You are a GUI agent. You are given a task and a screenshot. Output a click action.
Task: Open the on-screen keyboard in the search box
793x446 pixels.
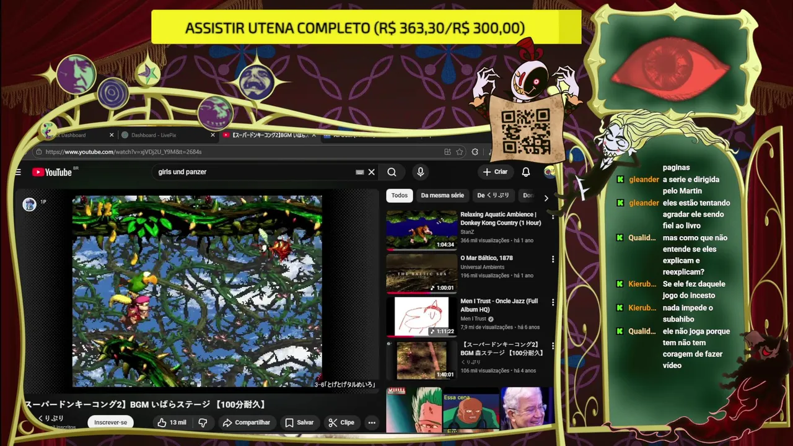(x=359, y=172)
